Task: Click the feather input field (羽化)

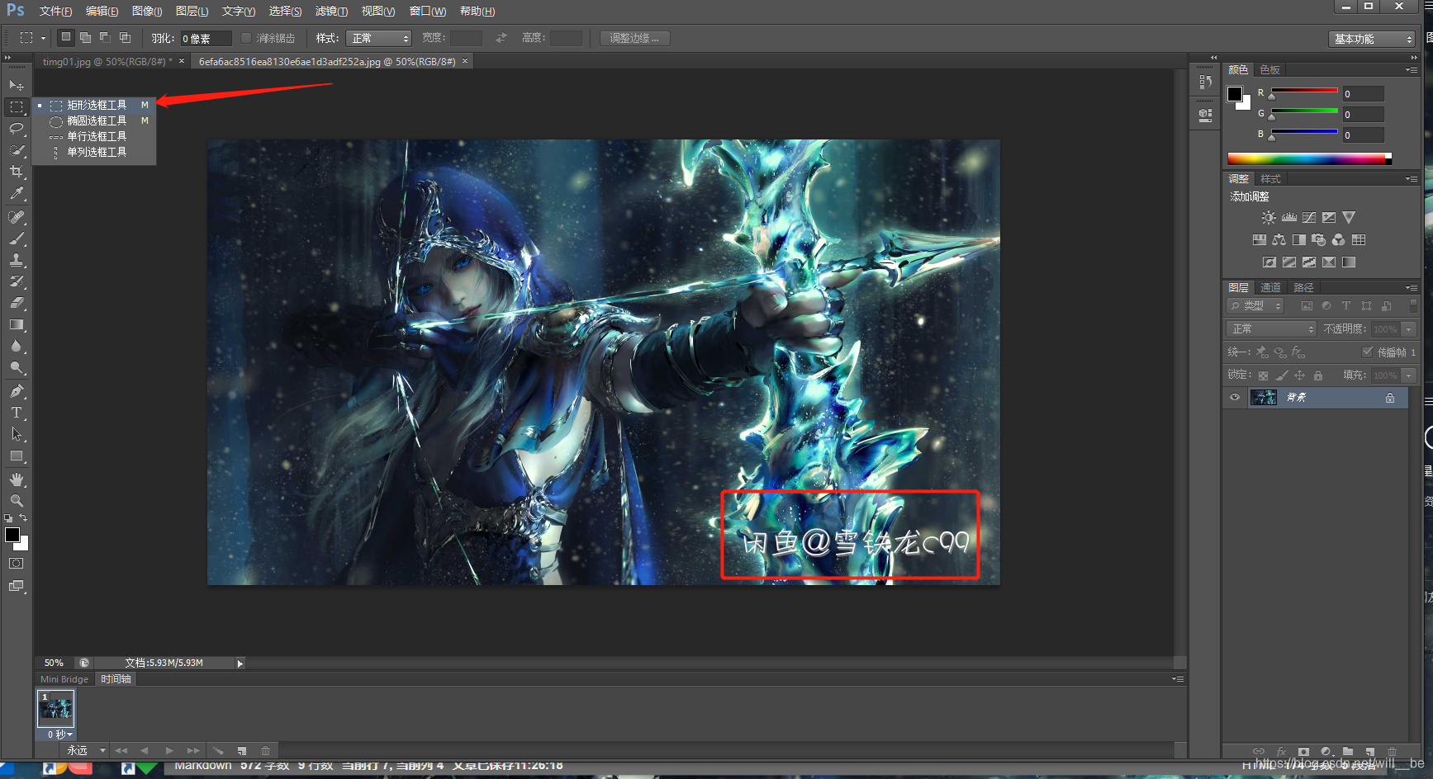Action: 206,38
